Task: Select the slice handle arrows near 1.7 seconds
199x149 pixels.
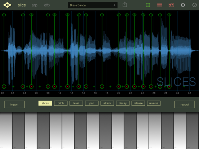Action: 102,15
